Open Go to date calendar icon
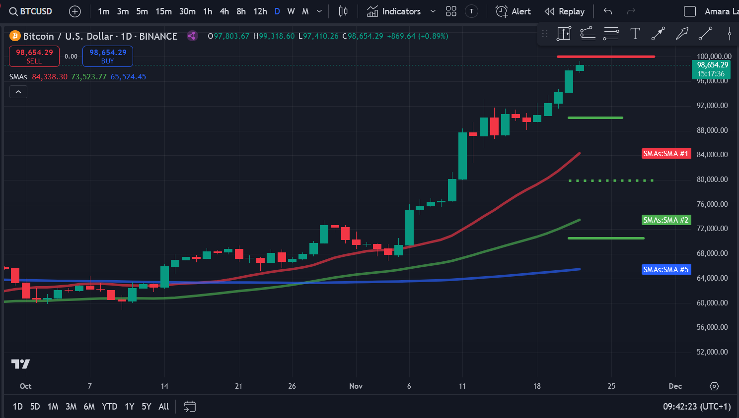The height and width of the screenshot is (418, 739). click(190, 407)
